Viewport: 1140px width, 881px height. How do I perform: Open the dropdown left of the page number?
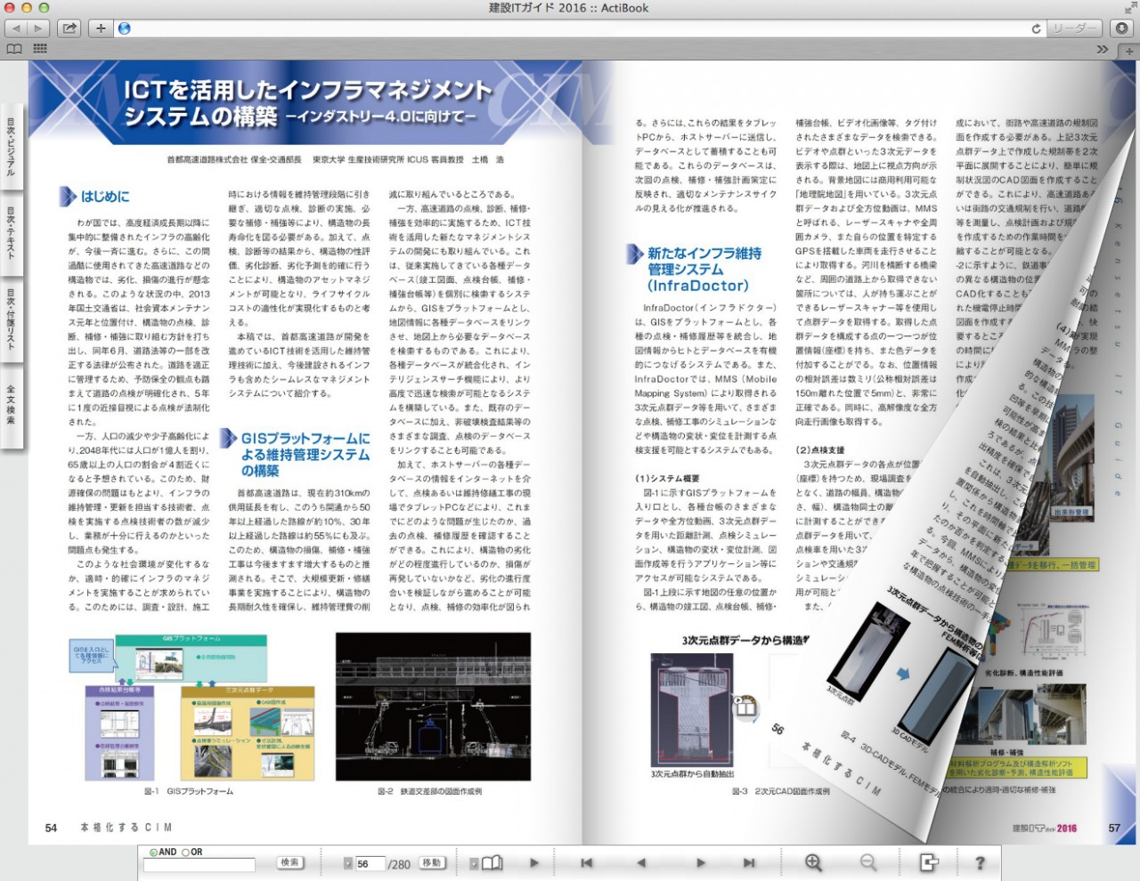(x=348, y=863)
